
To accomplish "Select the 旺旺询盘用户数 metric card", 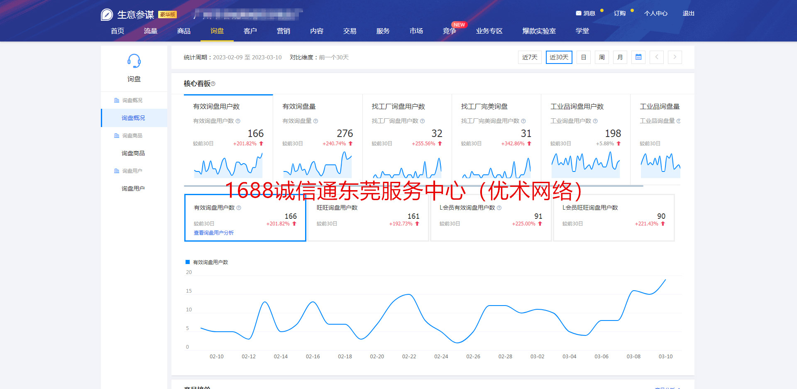I will pos(368,218).
